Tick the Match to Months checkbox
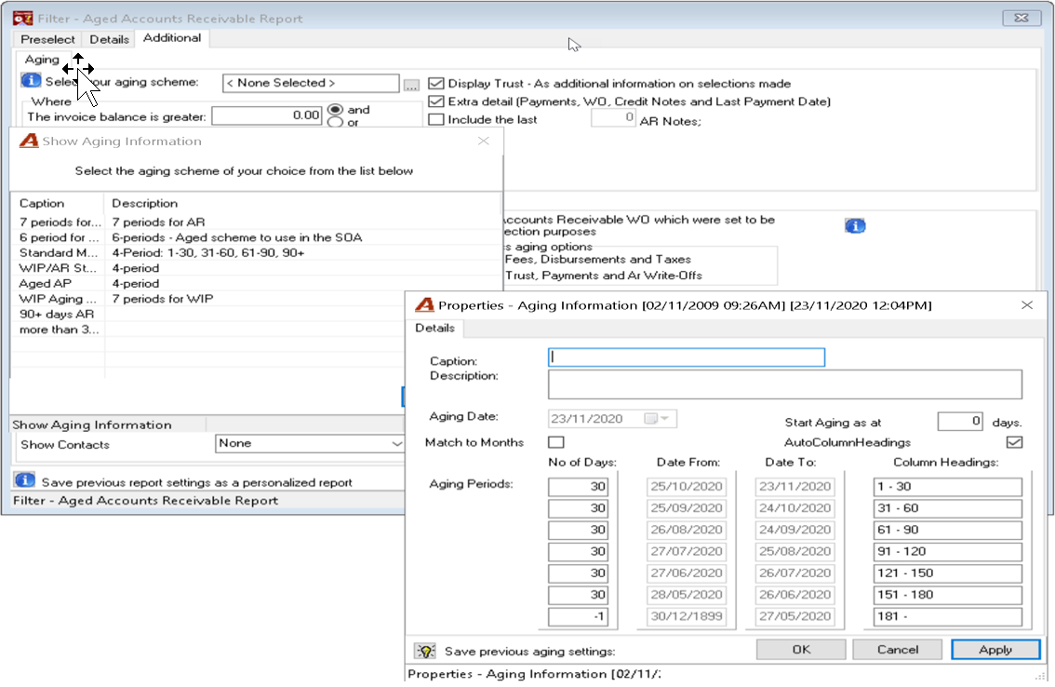 (555, 442)
